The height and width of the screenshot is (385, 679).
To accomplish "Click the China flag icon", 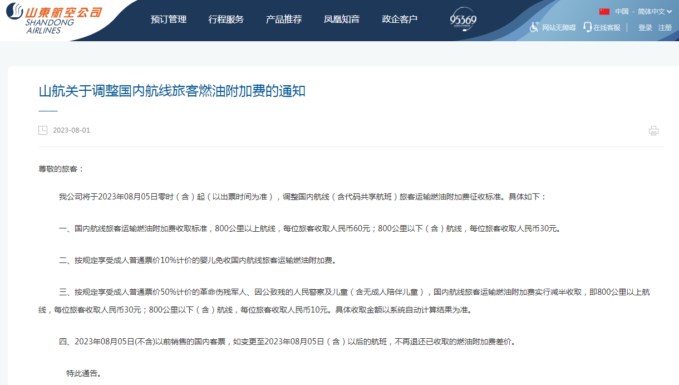I will pos(604,12).
